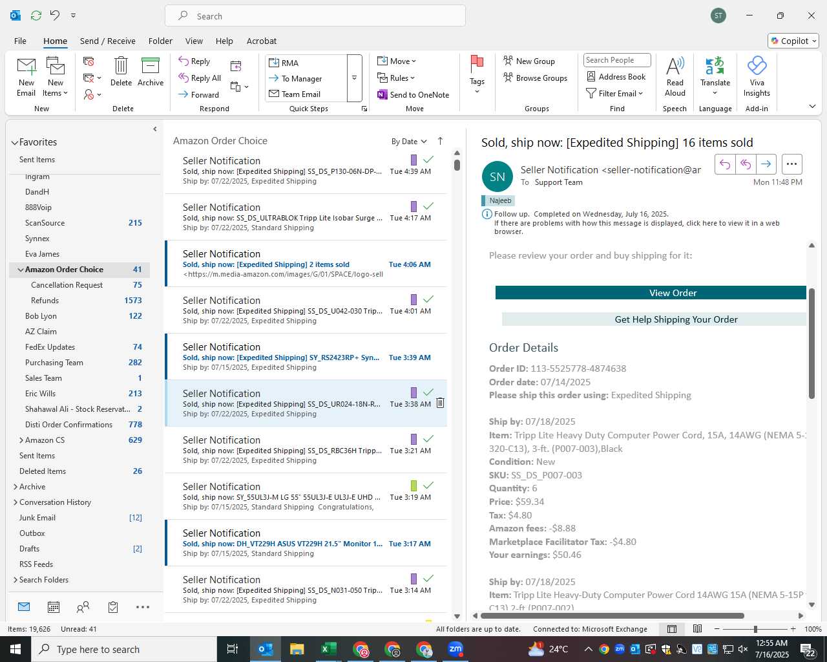This screenshot has height=662, width=827.
Task: Expand the Amazon CS folder
Action: tap(21, 440)
